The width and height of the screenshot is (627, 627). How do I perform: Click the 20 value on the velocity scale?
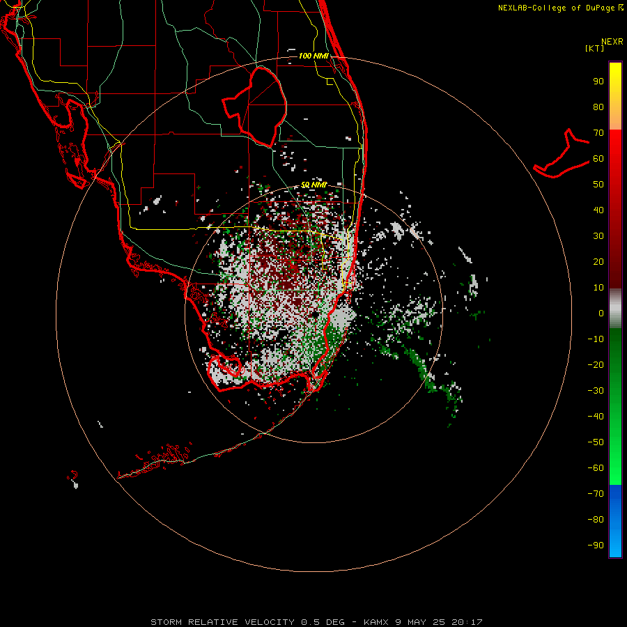[598, 262]
